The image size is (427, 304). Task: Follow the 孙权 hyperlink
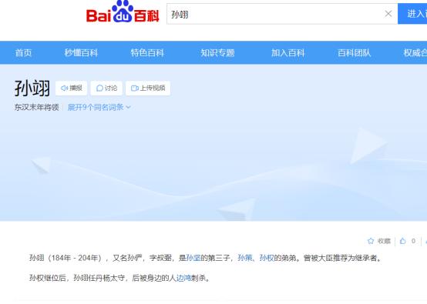point(267,258)
